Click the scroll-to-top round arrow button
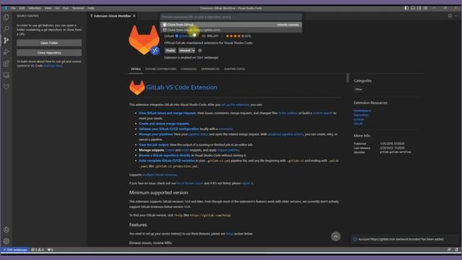Image resolution: width=462 pixels, height=260 pixels. click(336, 236)
